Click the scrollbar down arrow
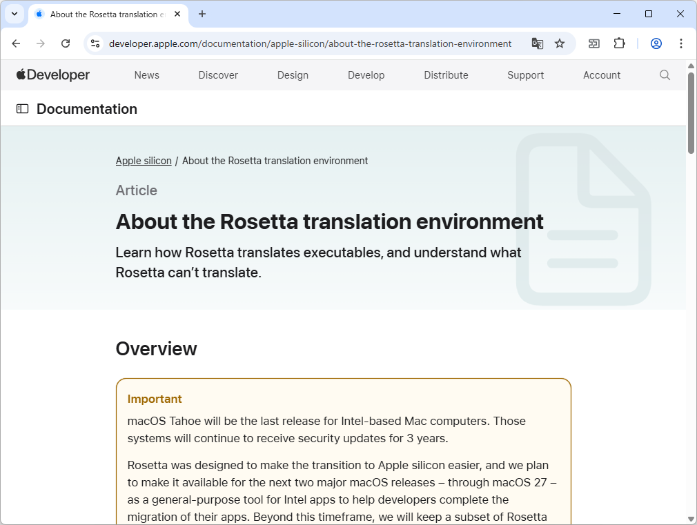This screenshot has height=525, width=697. click(691, 519)
